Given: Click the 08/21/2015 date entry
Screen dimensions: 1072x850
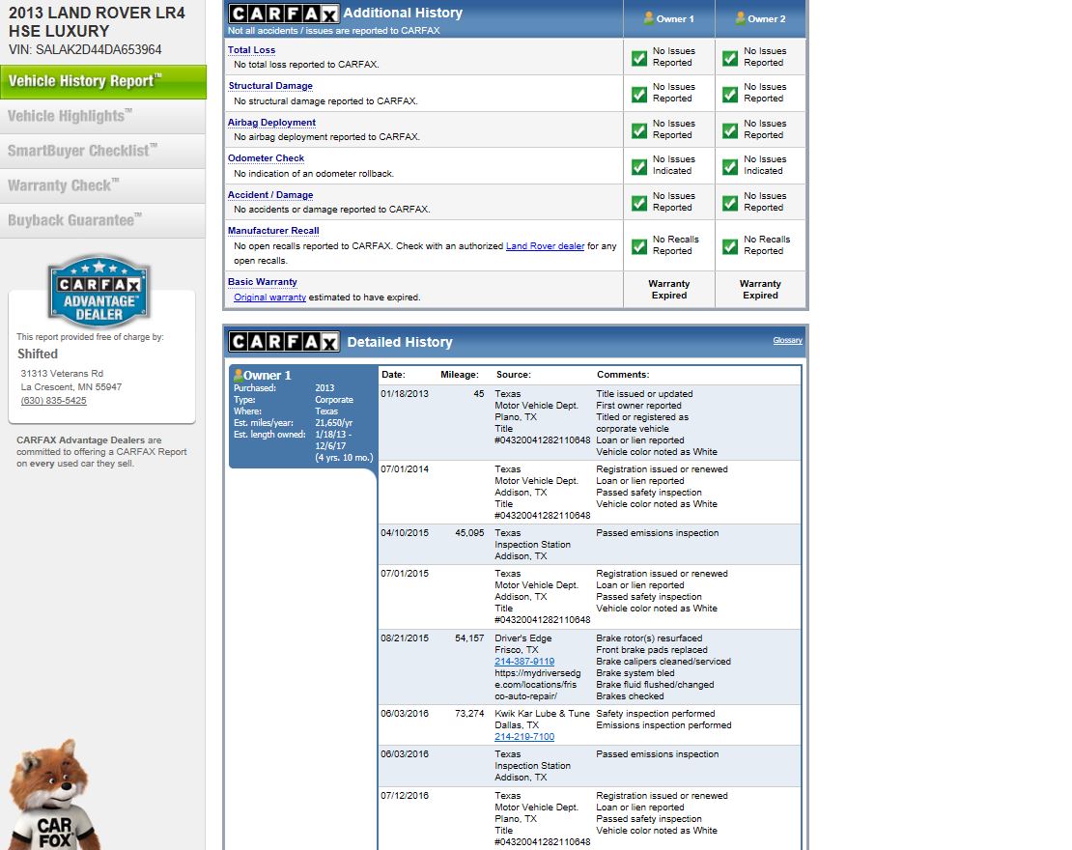Looking at the screenshot, I should (x=405, y=638).
